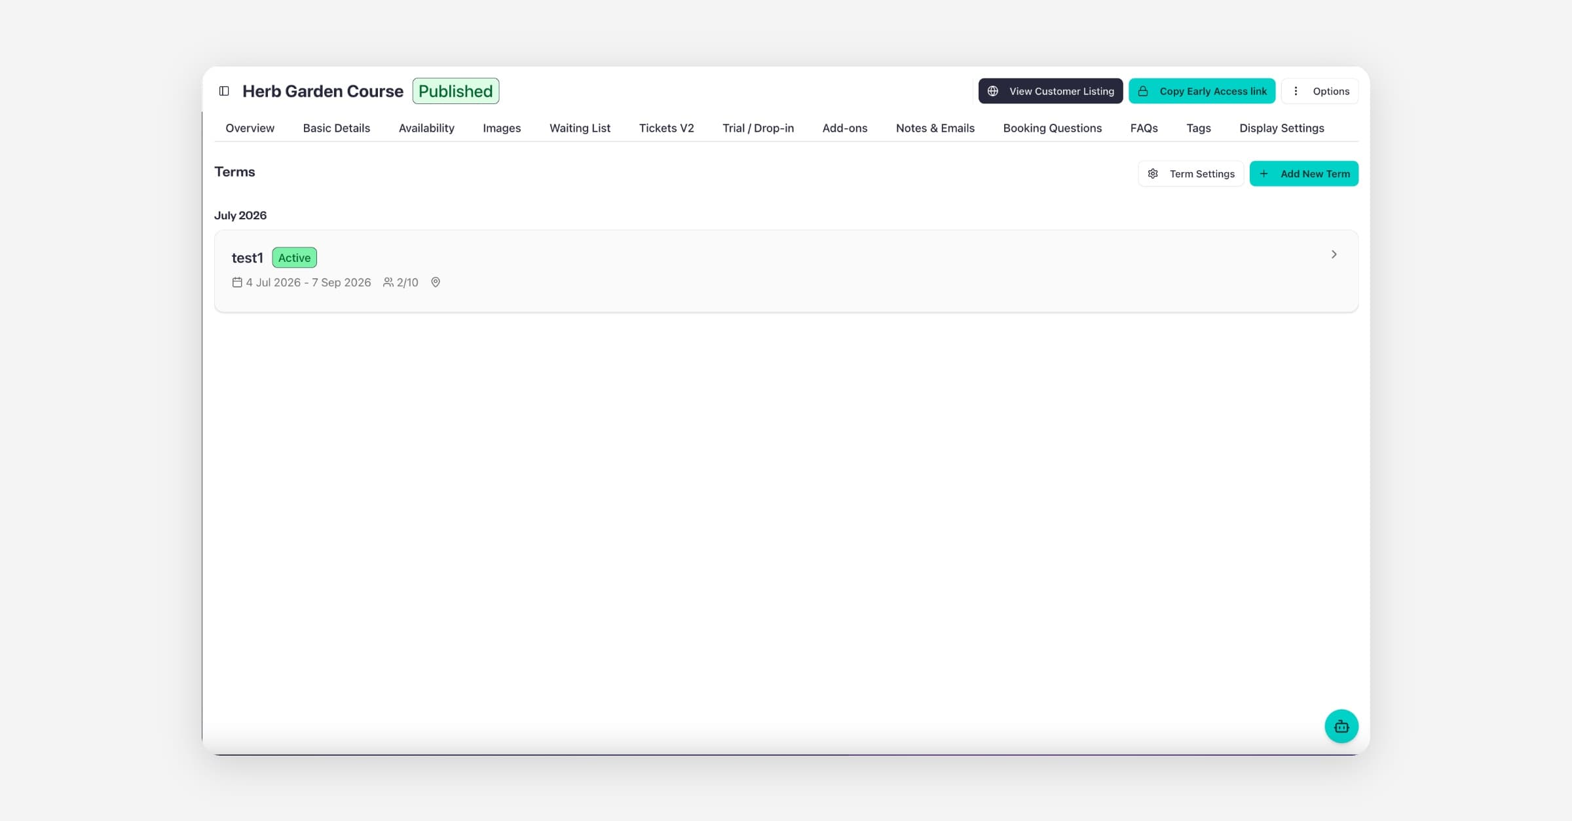
Task: Click the date range 4 Jul 2026 - 7 Sep 2026
Action: pos(309,282)
